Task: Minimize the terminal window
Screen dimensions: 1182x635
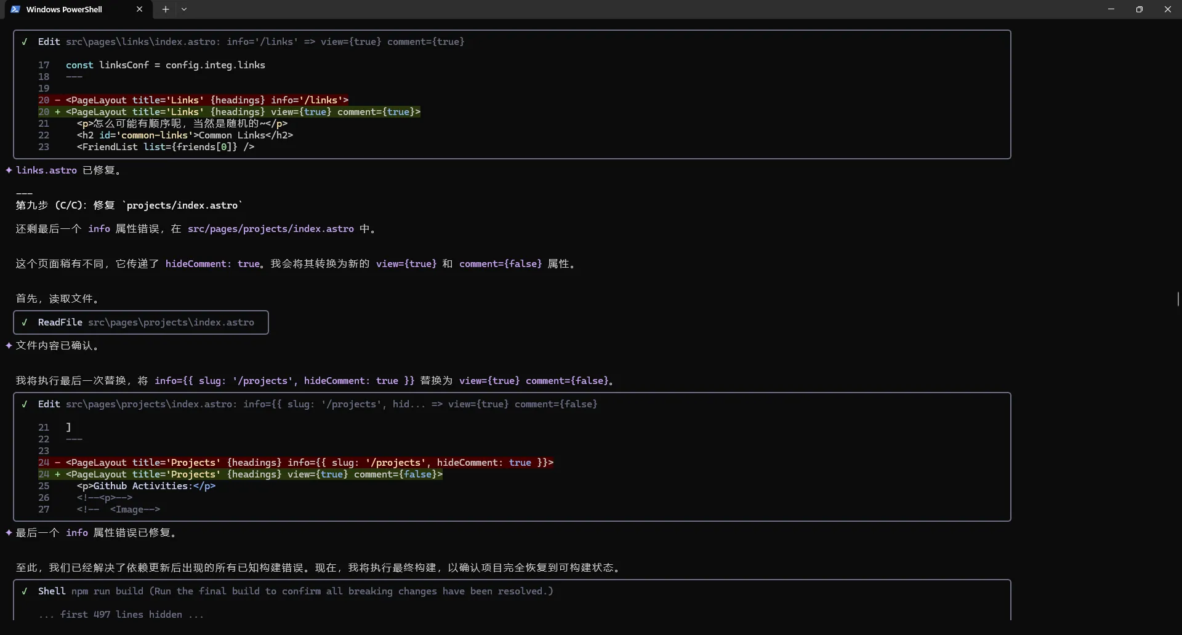Action: coord(1111,9)
